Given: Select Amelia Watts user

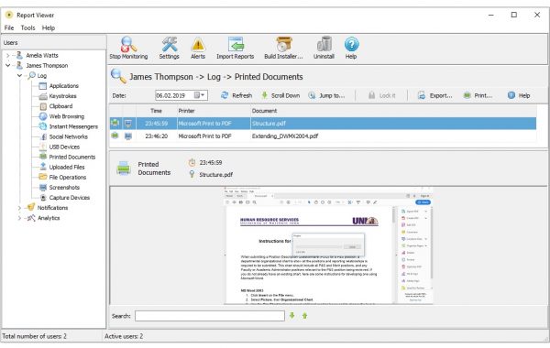Looking at the screenshot, I should coord(42,55).
